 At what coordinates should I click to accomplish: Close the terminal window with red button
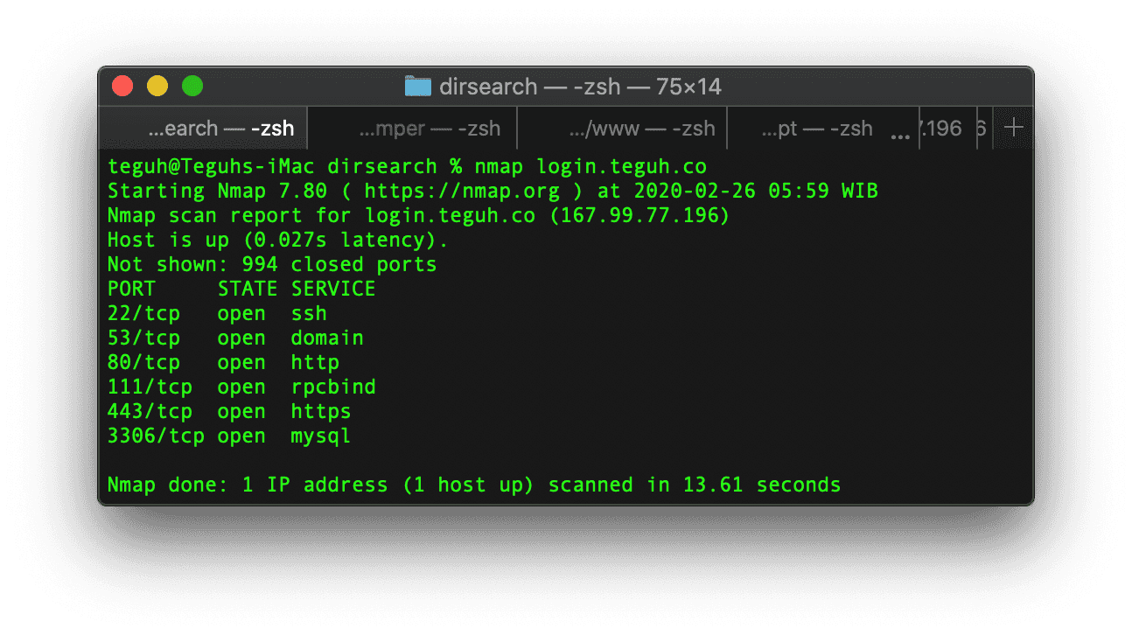122,87
